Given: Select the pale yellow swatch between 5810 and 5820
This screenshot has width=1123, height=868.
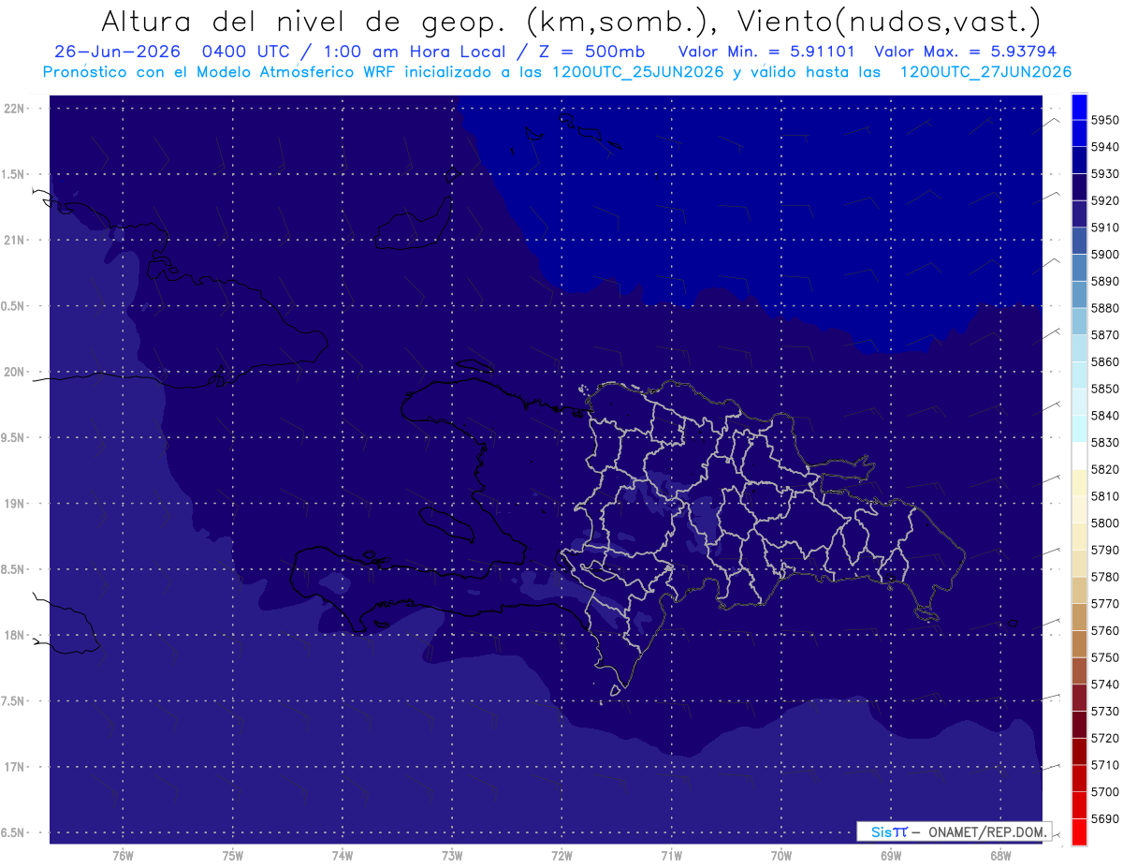Looking at the screenshot, I should click(1079, 482).
